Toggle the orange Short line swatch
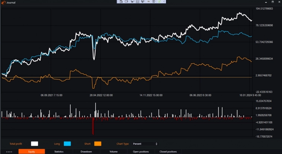This screenshot has height=154, width=282. tap(97, 144)
